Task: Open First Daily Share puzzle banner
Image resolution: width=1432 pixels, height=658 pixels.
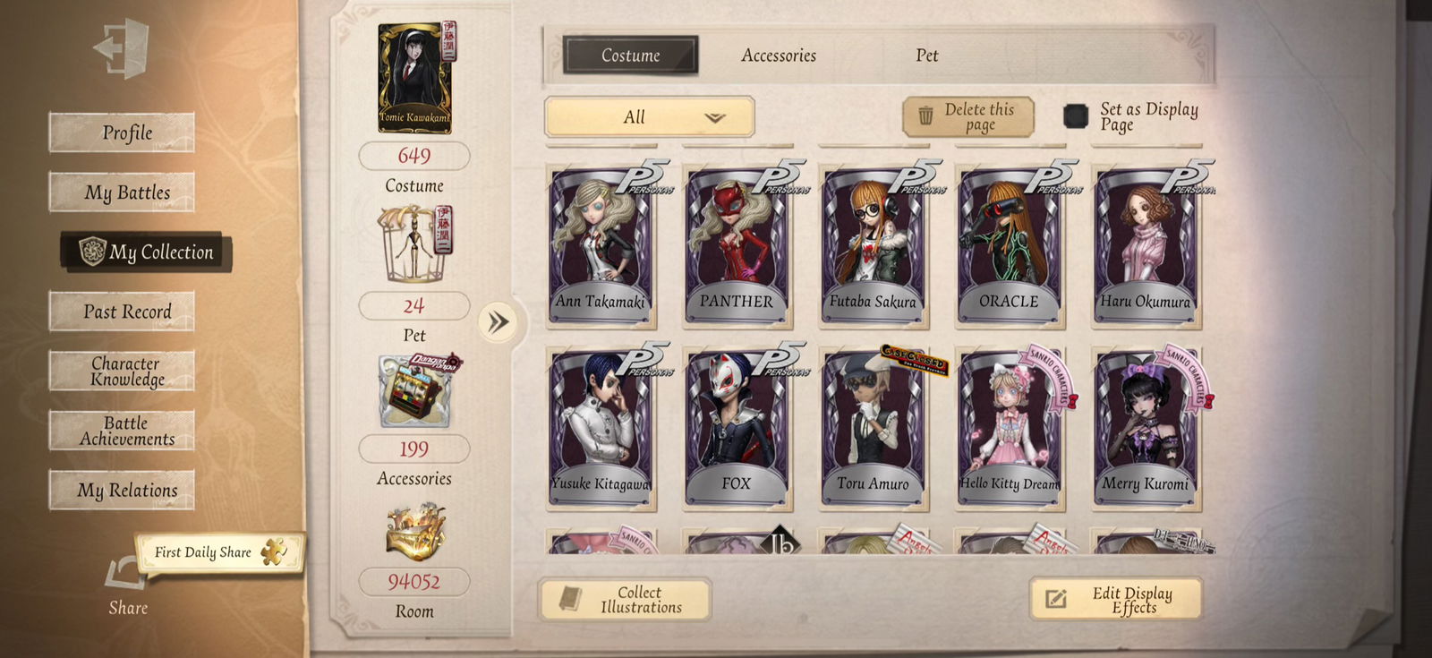Action: coord(219,552)
